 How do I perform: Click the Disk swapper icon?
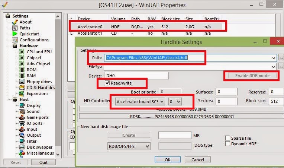coord(22,147)
